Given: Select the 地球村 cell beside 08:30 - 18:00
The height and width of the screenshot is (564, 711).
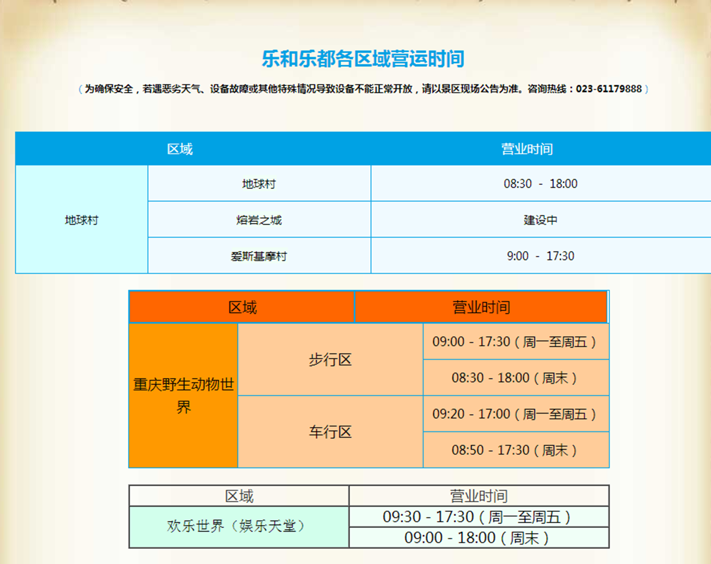Looking at the screenshot, I should click(x=259, y=184).
